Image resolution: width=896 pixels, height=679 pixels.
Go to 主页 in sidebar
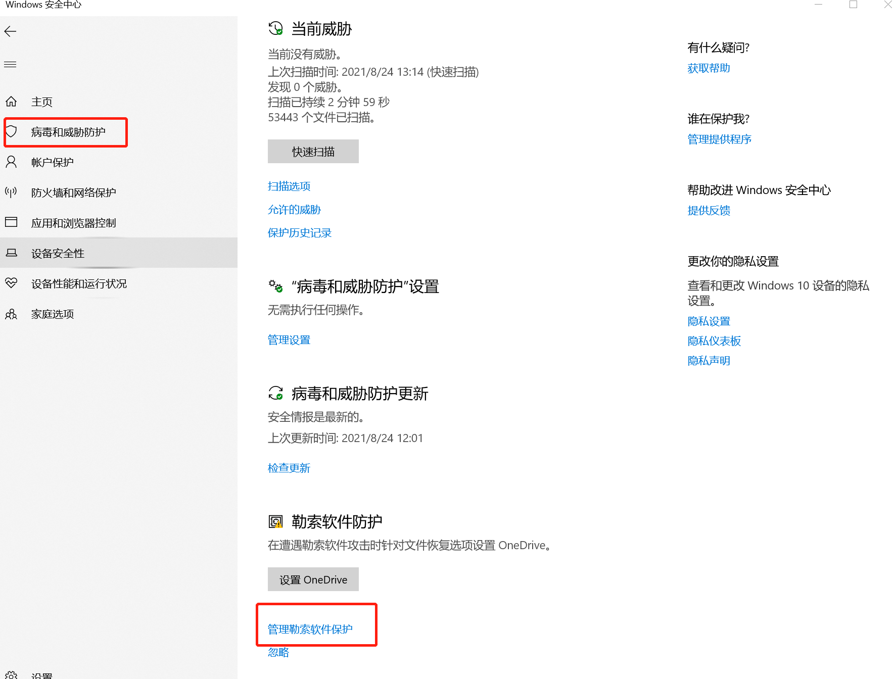click(42, 102)
